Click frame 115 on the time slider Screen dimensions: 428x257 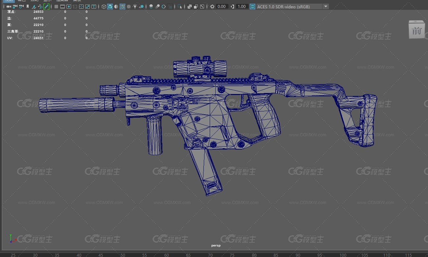pyautogui.click(x=408, y=255)
